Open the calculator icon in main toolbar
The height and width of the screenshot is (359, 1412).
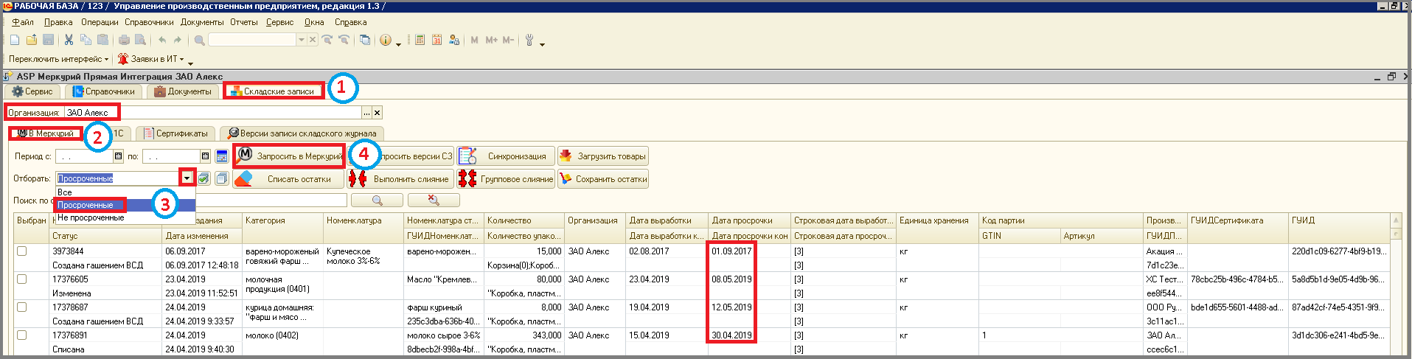point(420,40)
